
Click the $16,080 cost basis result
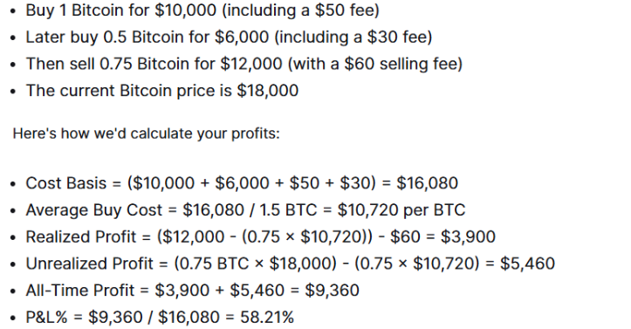[x=427, y=183]
